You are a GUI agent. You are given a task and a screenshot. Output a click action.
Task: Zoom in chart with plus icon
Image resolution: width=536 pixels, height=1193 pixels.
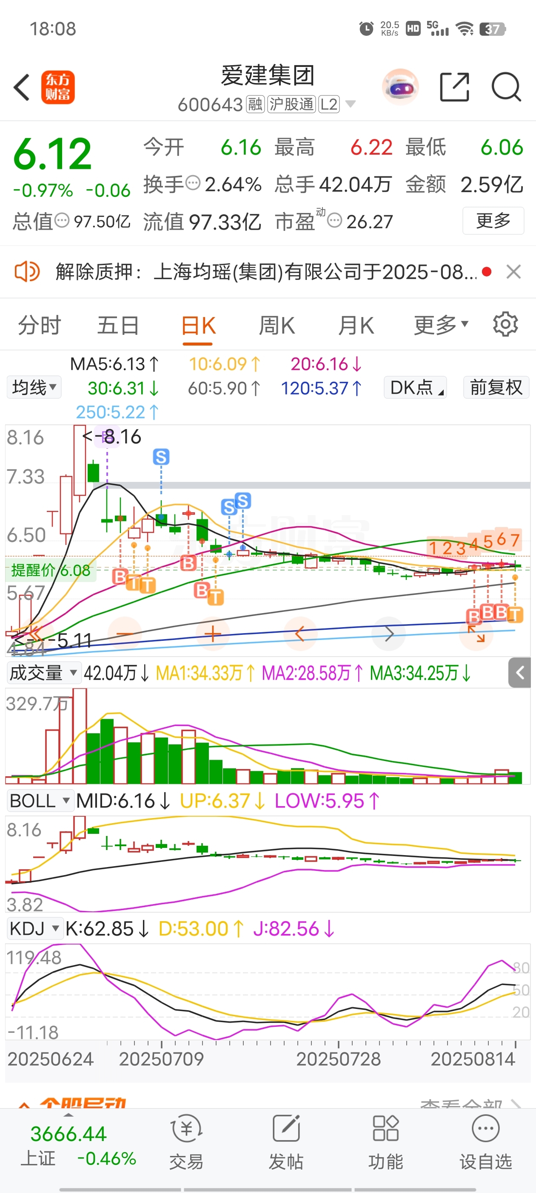pyautogui.click(x=213, y=634)
